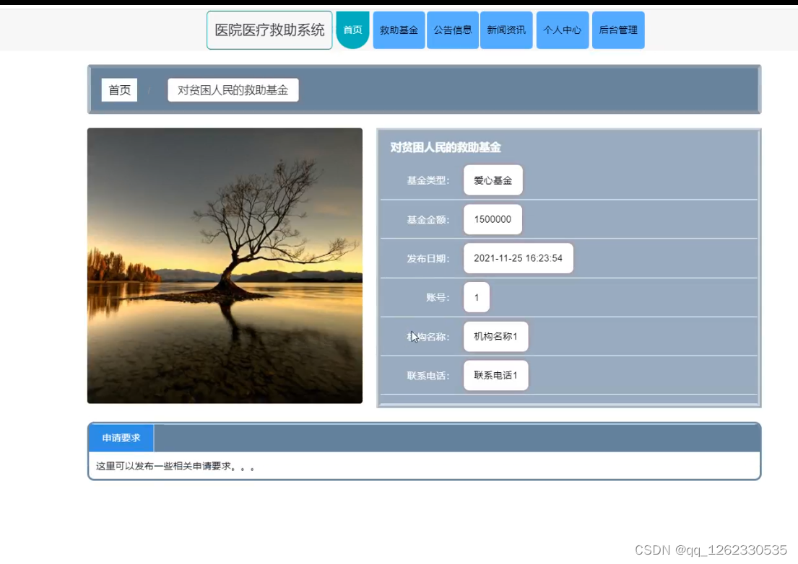This screenshot has width=798, height=564.
Task: Open the 首页 navigation tab
Action: (352, 30)
